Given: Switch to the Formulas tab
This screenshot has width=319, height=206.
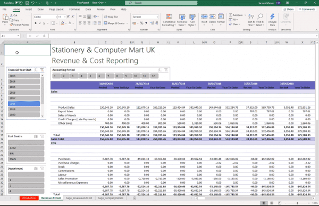Looking at the screenshot, I should [x=74, y=10].
